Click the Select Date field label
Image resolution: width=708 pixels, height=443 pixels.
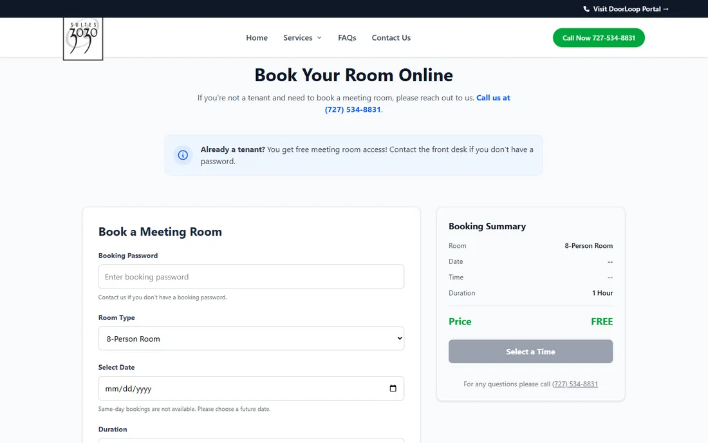(116, 367)
